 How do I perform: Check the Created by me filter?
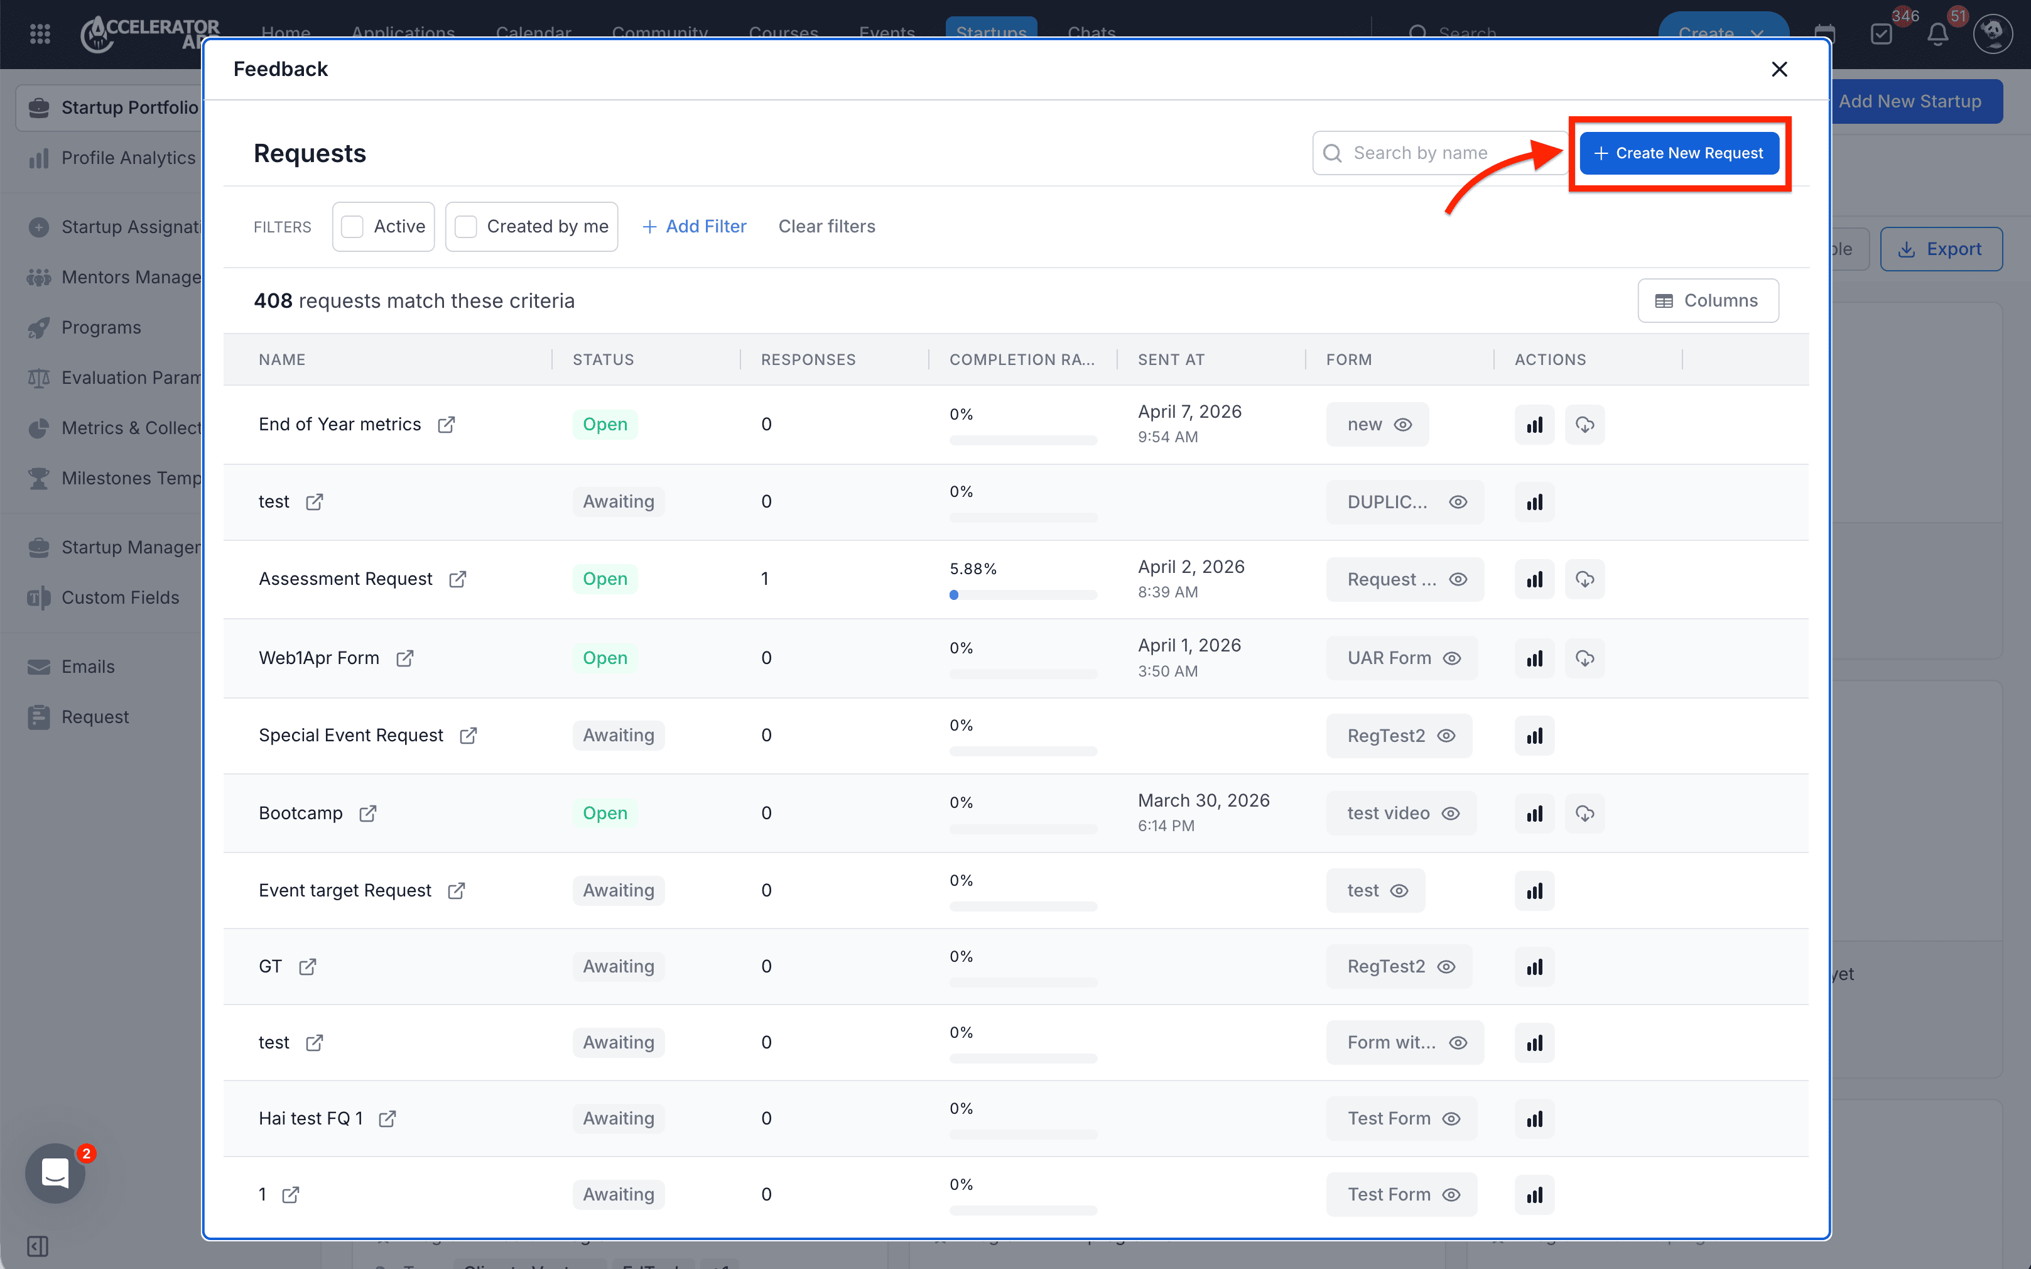pos(465,227)
